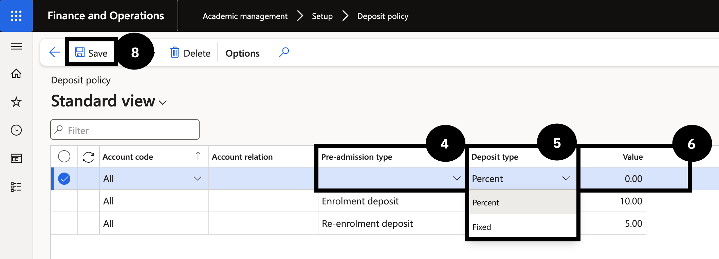
Task: Click the value 10.00 cell
Action: [631, 201]
